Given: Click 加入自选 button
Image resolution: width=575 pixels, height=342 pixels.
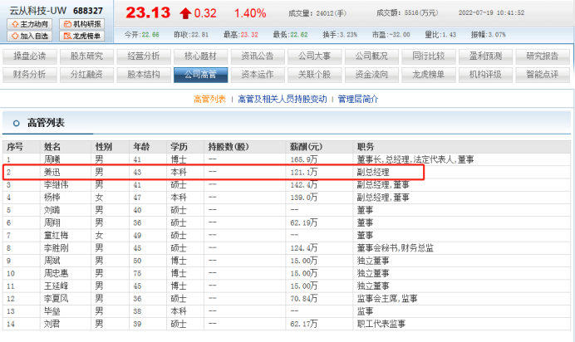Looking at the screenshot, I should click(30, 36).
